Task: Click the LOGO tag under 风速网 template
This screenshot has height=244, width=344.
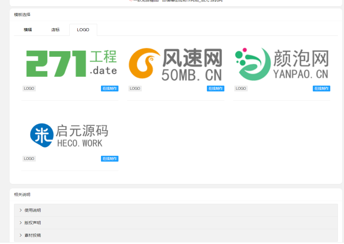Action: (135, 89)
